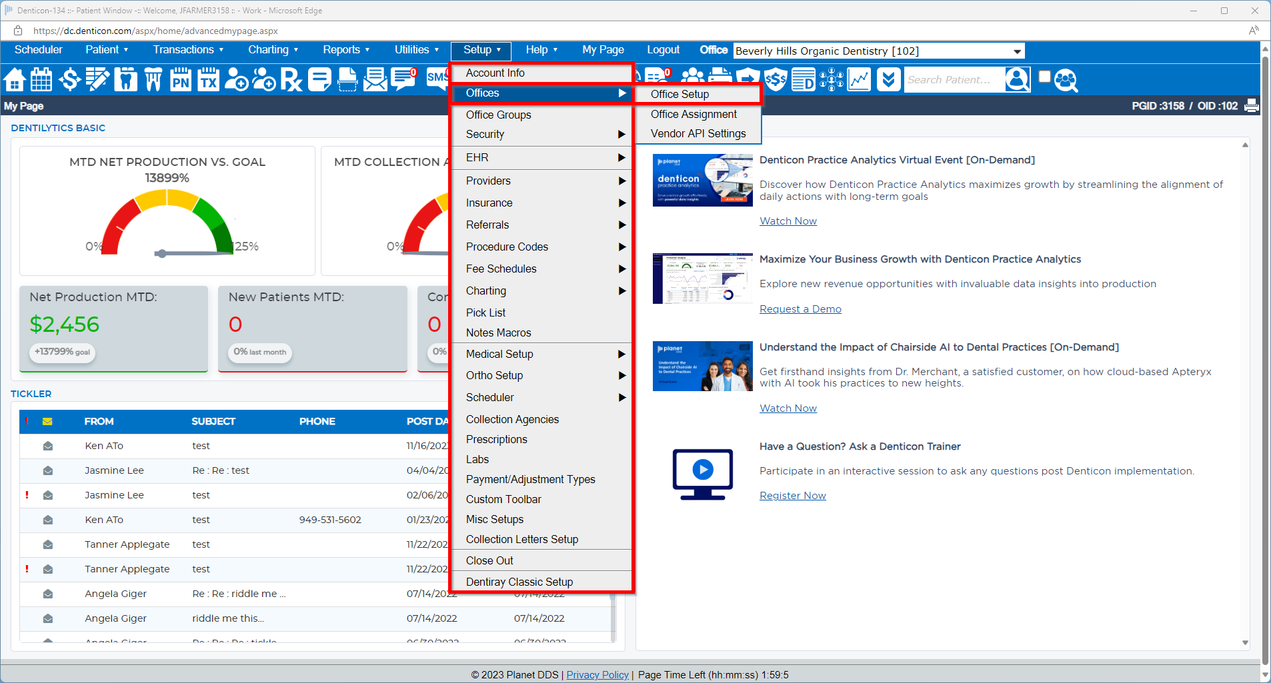Open the document D toolbar icon
This screenshot has height=683, width=1271.
(x=804, y=80)
